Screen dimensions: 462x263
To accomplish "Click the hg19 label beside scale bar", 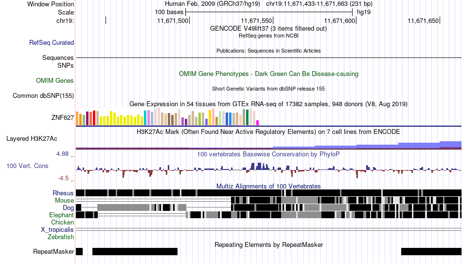I will [364, 12].
